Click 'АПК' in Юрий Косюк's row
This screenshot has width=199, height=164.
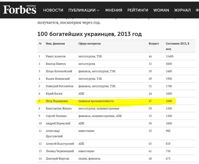pos(81,94)
